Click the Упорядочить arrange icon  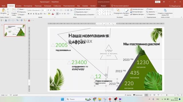click(118, 10)
